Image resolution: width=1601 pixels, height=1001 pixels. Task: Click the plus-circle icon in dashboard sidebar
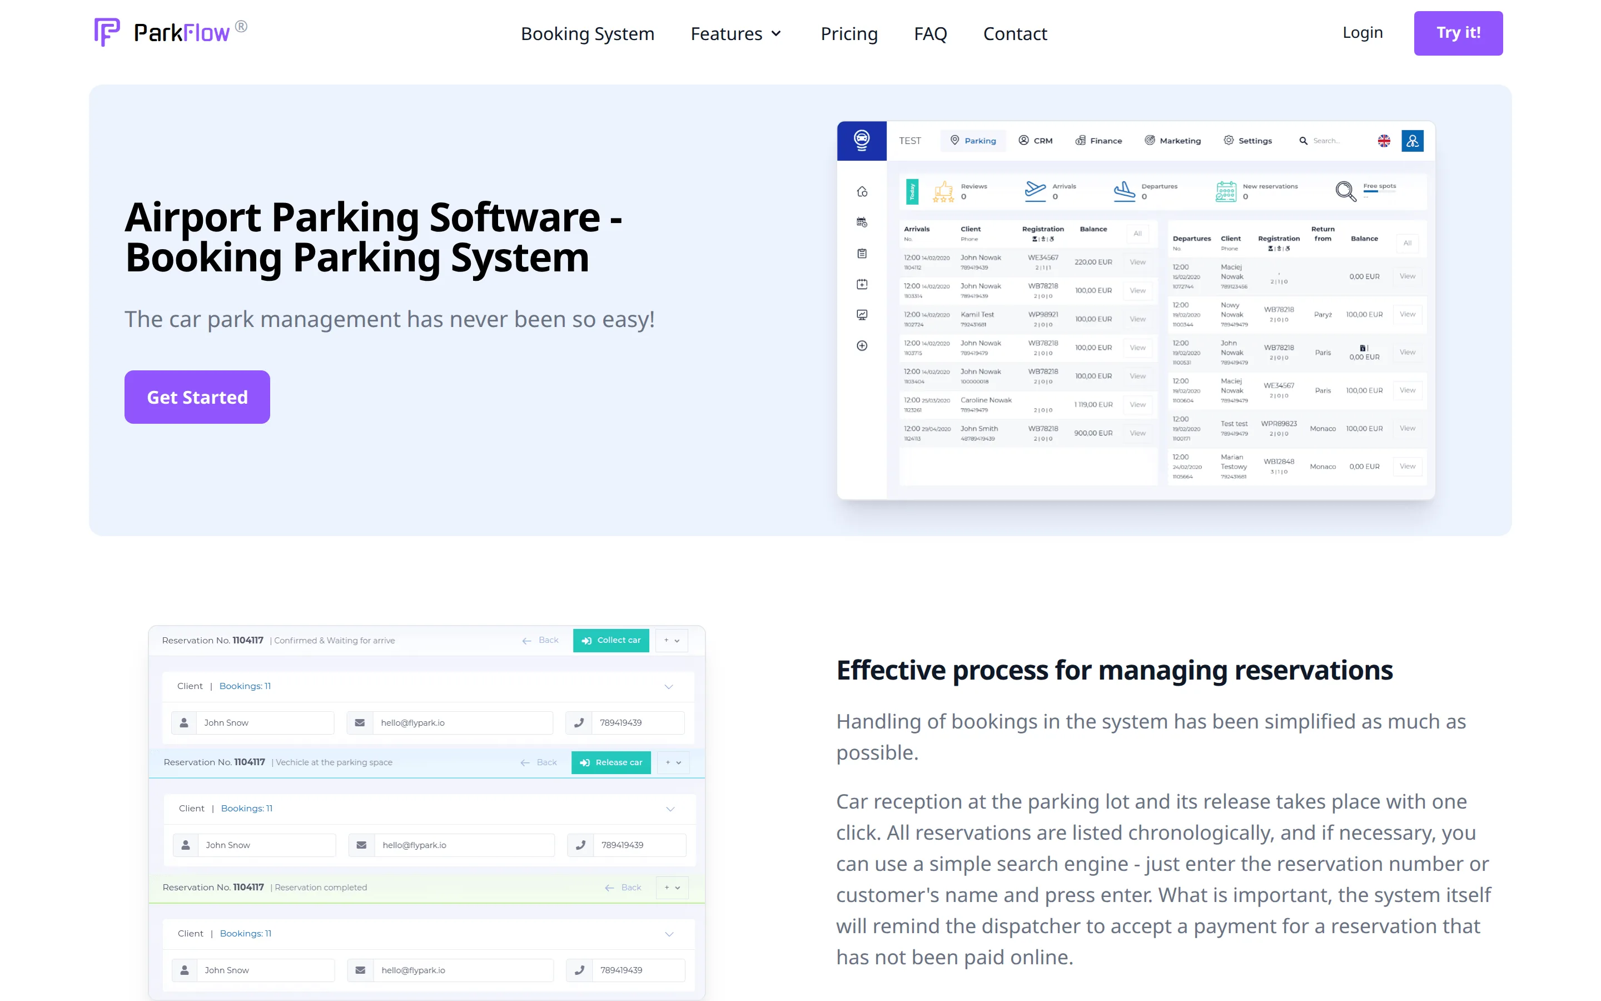click(x=862, y=345)
